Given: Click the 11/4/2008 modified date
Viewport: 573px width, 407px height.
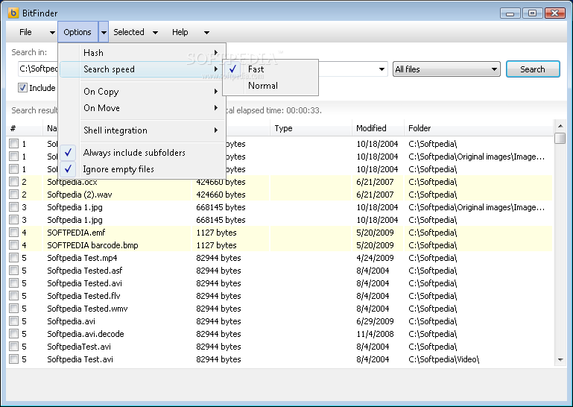Looking at the screenshot, I should (x=376, y=334).
